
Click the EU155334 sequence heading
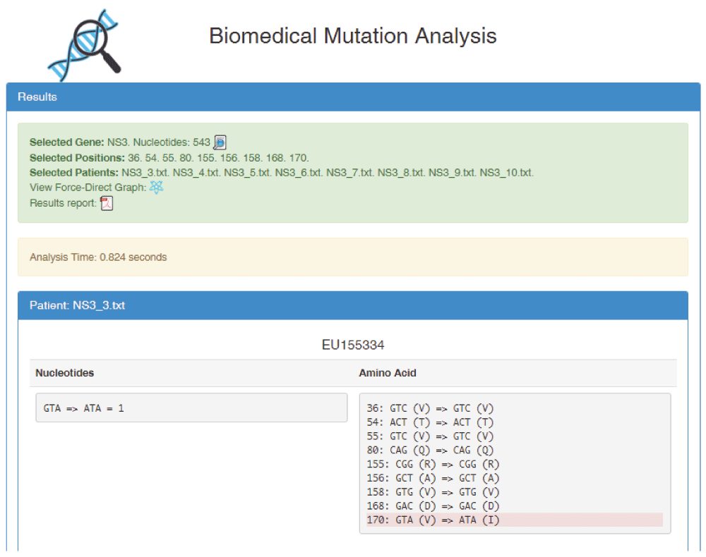pos(352,345)
